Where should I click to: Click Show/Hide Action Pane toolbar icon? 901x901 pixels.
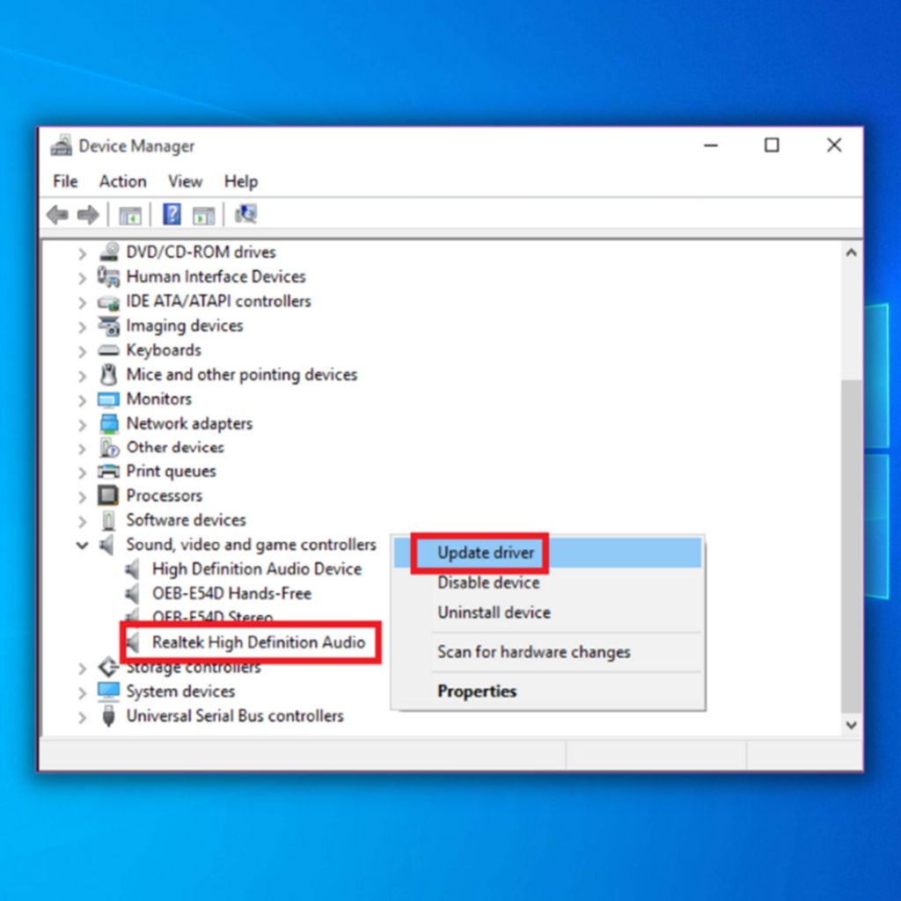[x=204, y=215]
